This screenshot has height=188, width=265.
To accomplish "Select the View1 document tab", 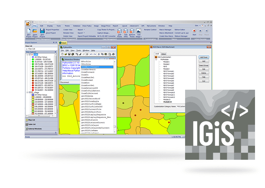I will tap(63, 43).
